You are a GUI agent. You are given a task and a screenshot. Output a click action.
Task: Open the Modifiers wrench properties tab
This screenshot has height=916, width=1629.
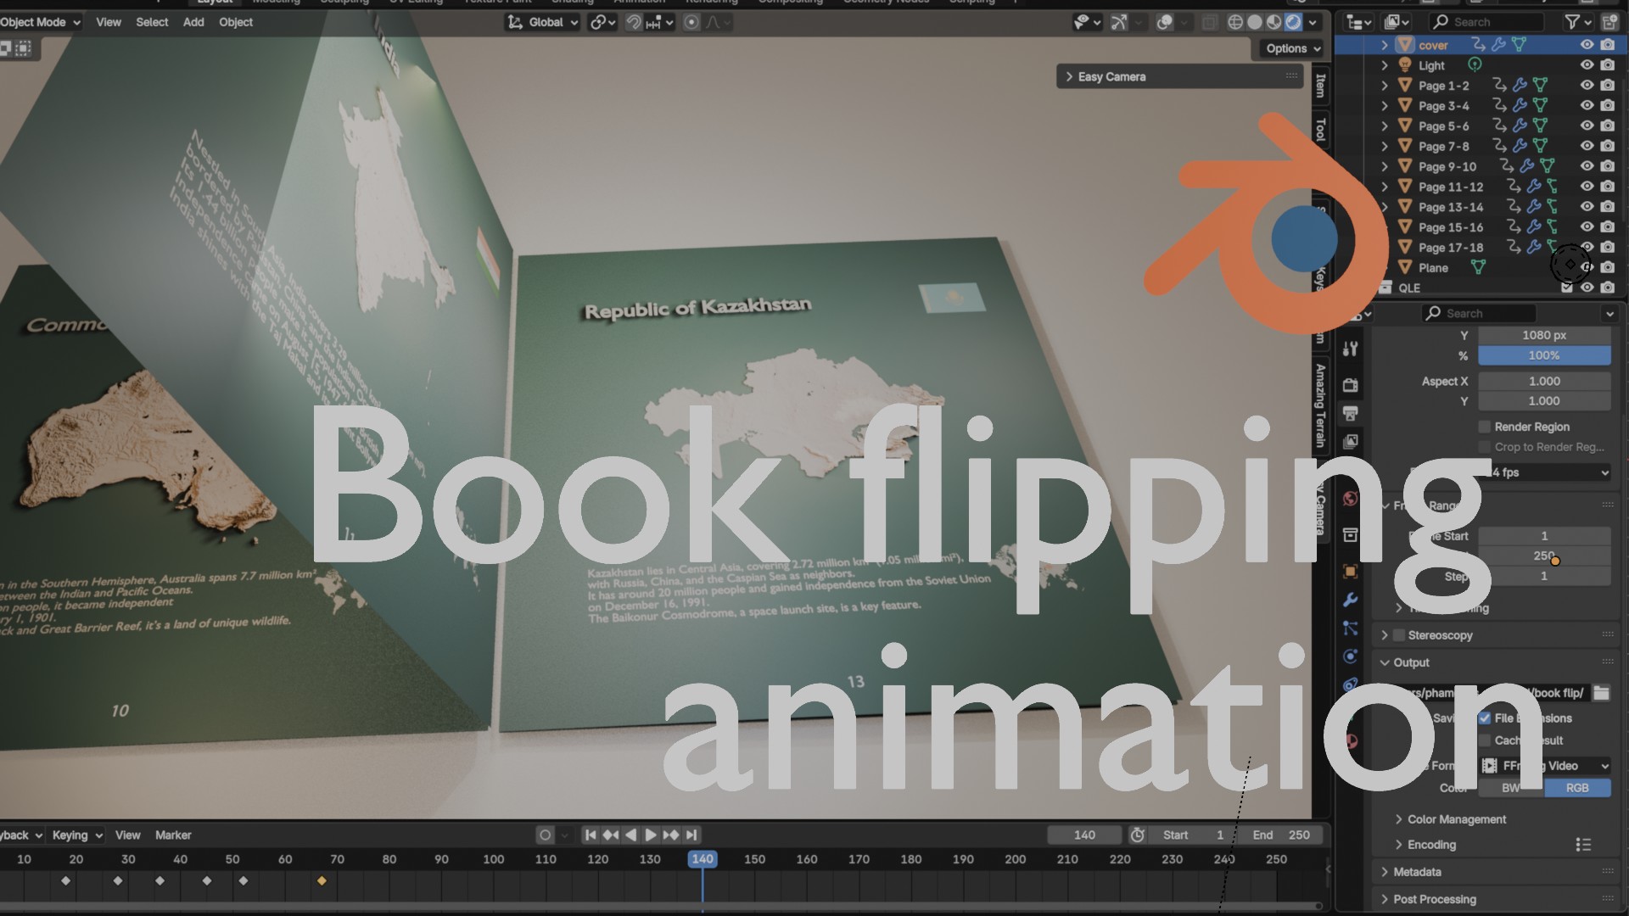tap(1351, 600)
